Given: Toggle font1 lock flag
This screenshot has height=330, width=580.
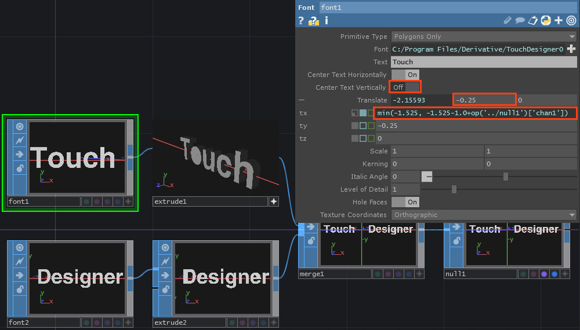Looking at the screenshot, I should coord(20,168).
